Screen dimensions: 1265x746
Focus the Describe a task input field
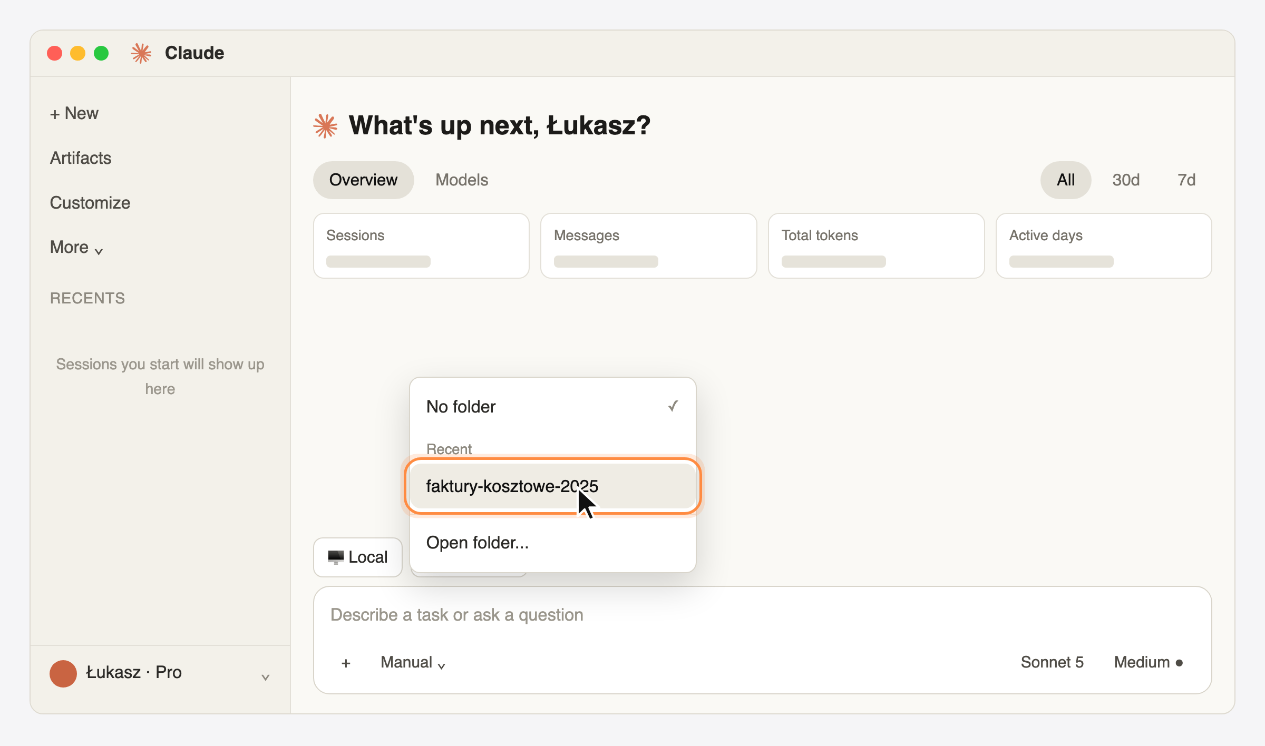(x=762, y=615)
